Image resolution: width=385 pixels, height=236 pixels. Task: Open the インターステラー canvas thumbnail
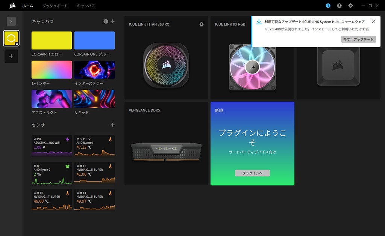(x=94, y=70)
